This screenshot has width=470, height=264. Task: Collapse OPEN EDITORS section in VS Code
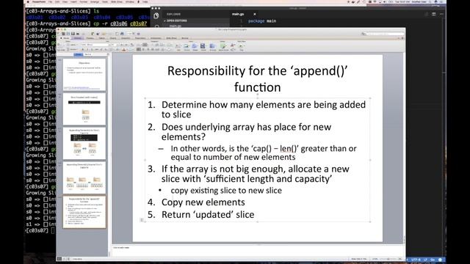pos(176,21)
